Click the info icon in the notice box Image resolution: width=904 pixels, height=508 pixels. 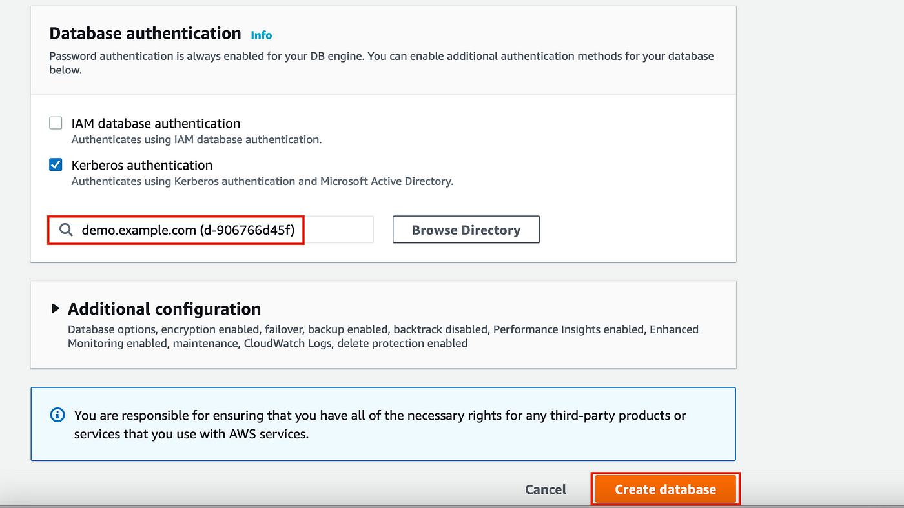57,415
